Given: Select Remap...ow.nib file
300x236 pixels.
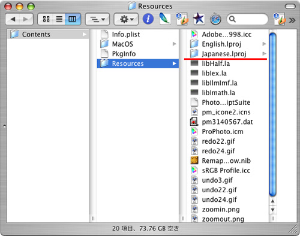Looking at the screenshot, I should (x=228, y=161).
